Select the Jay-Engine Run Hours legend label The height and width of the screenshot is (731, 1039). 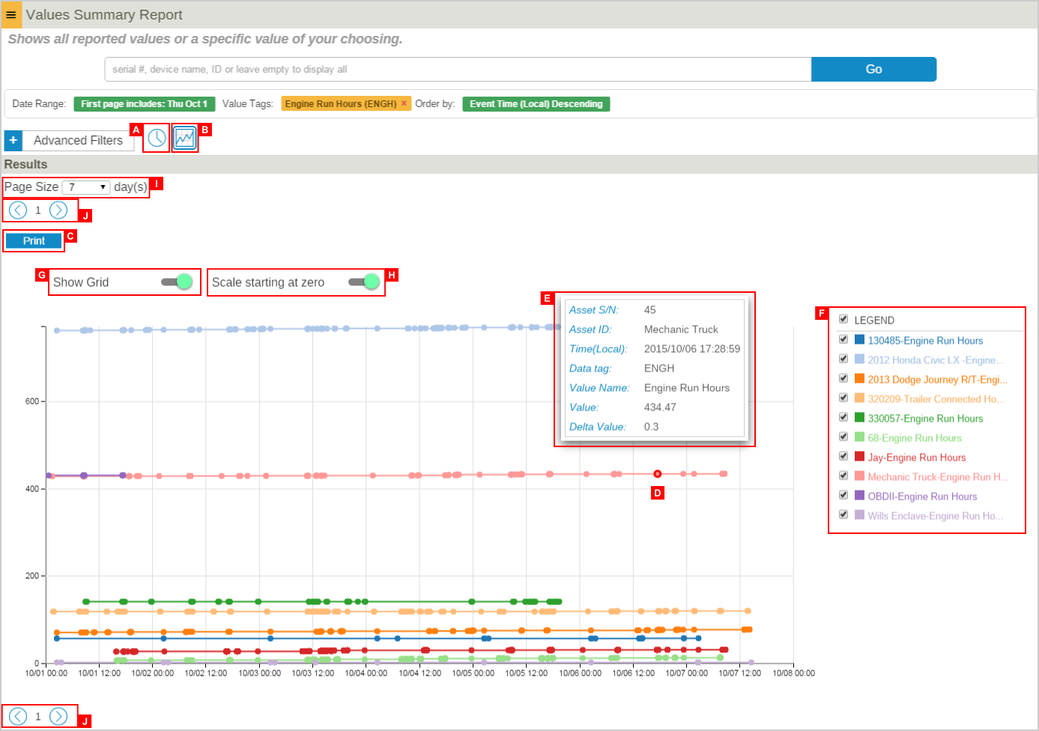917,458
